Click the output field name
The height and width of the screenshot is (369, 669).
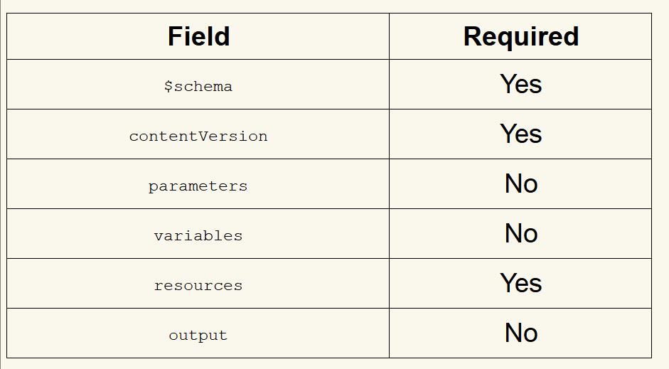click(x=198, y=335)
